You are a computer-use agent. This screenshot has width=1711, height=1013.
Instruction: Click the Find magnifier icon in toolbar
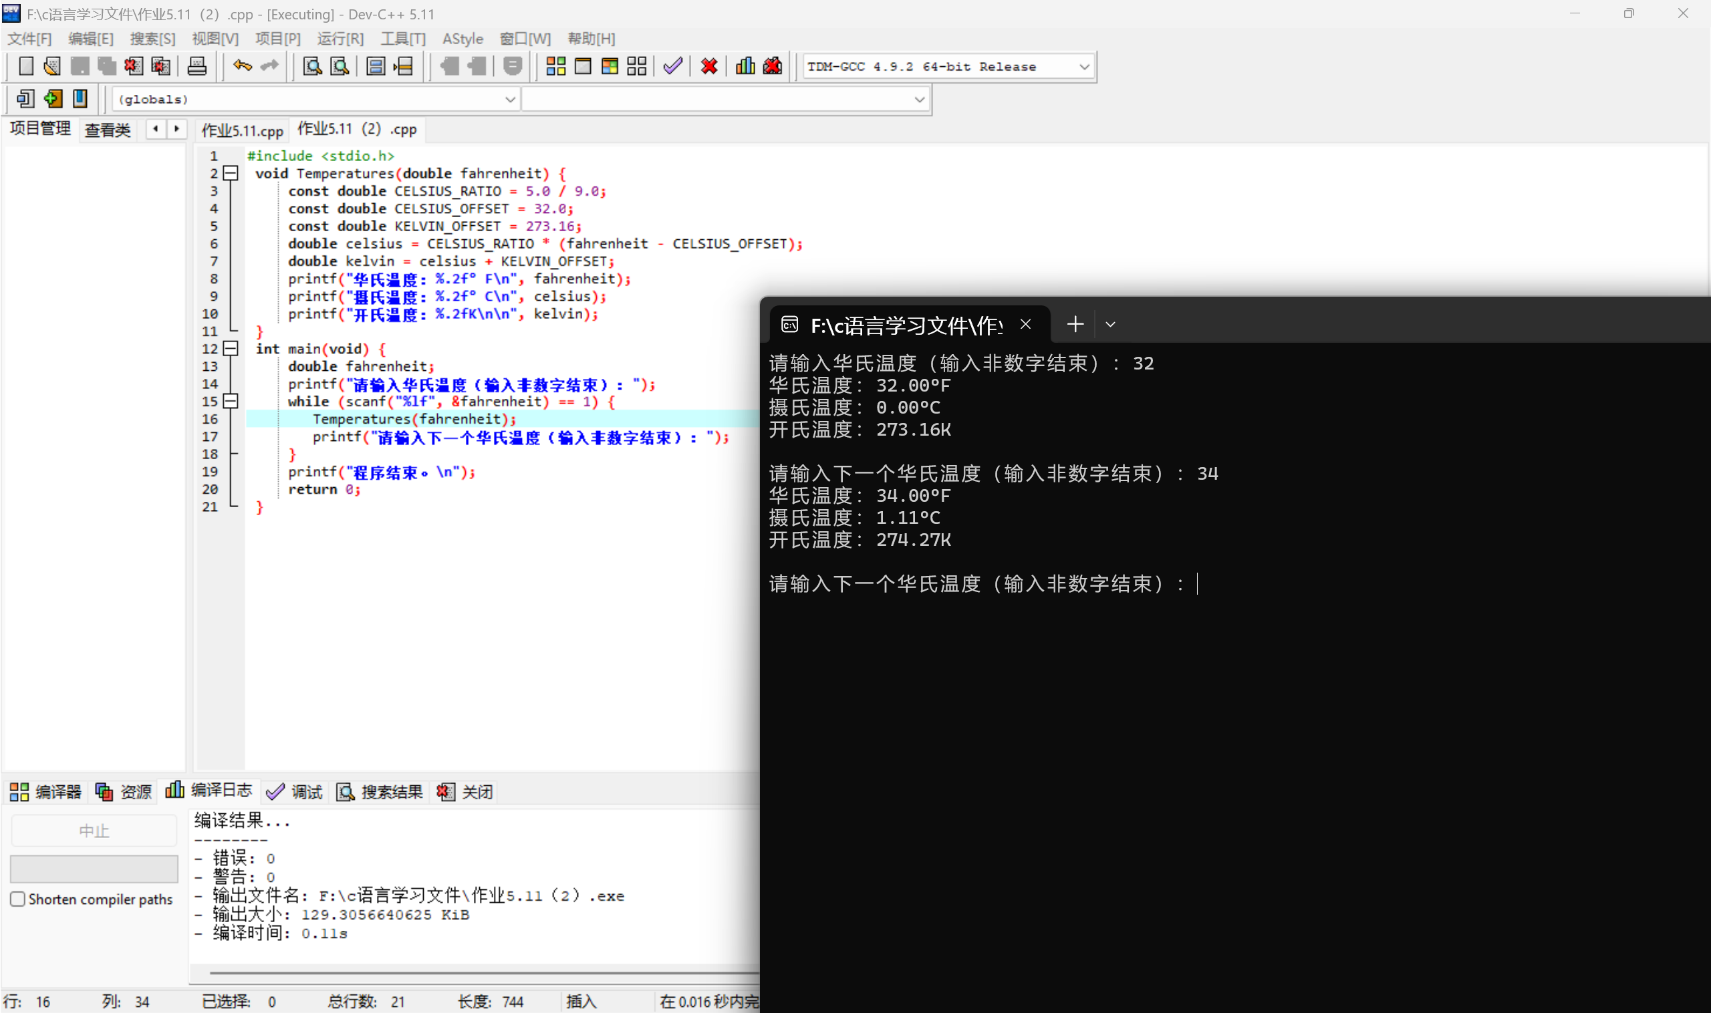312,66
